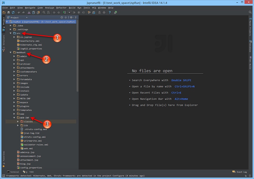Viewport: 254px width, 179px height.
Task: Click the Synchronize refresh icon
Action: point(13,12)
